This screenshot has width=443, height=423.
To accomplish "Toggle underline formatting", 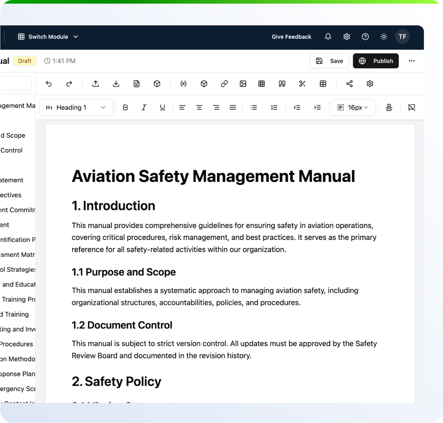I will 162,108.
